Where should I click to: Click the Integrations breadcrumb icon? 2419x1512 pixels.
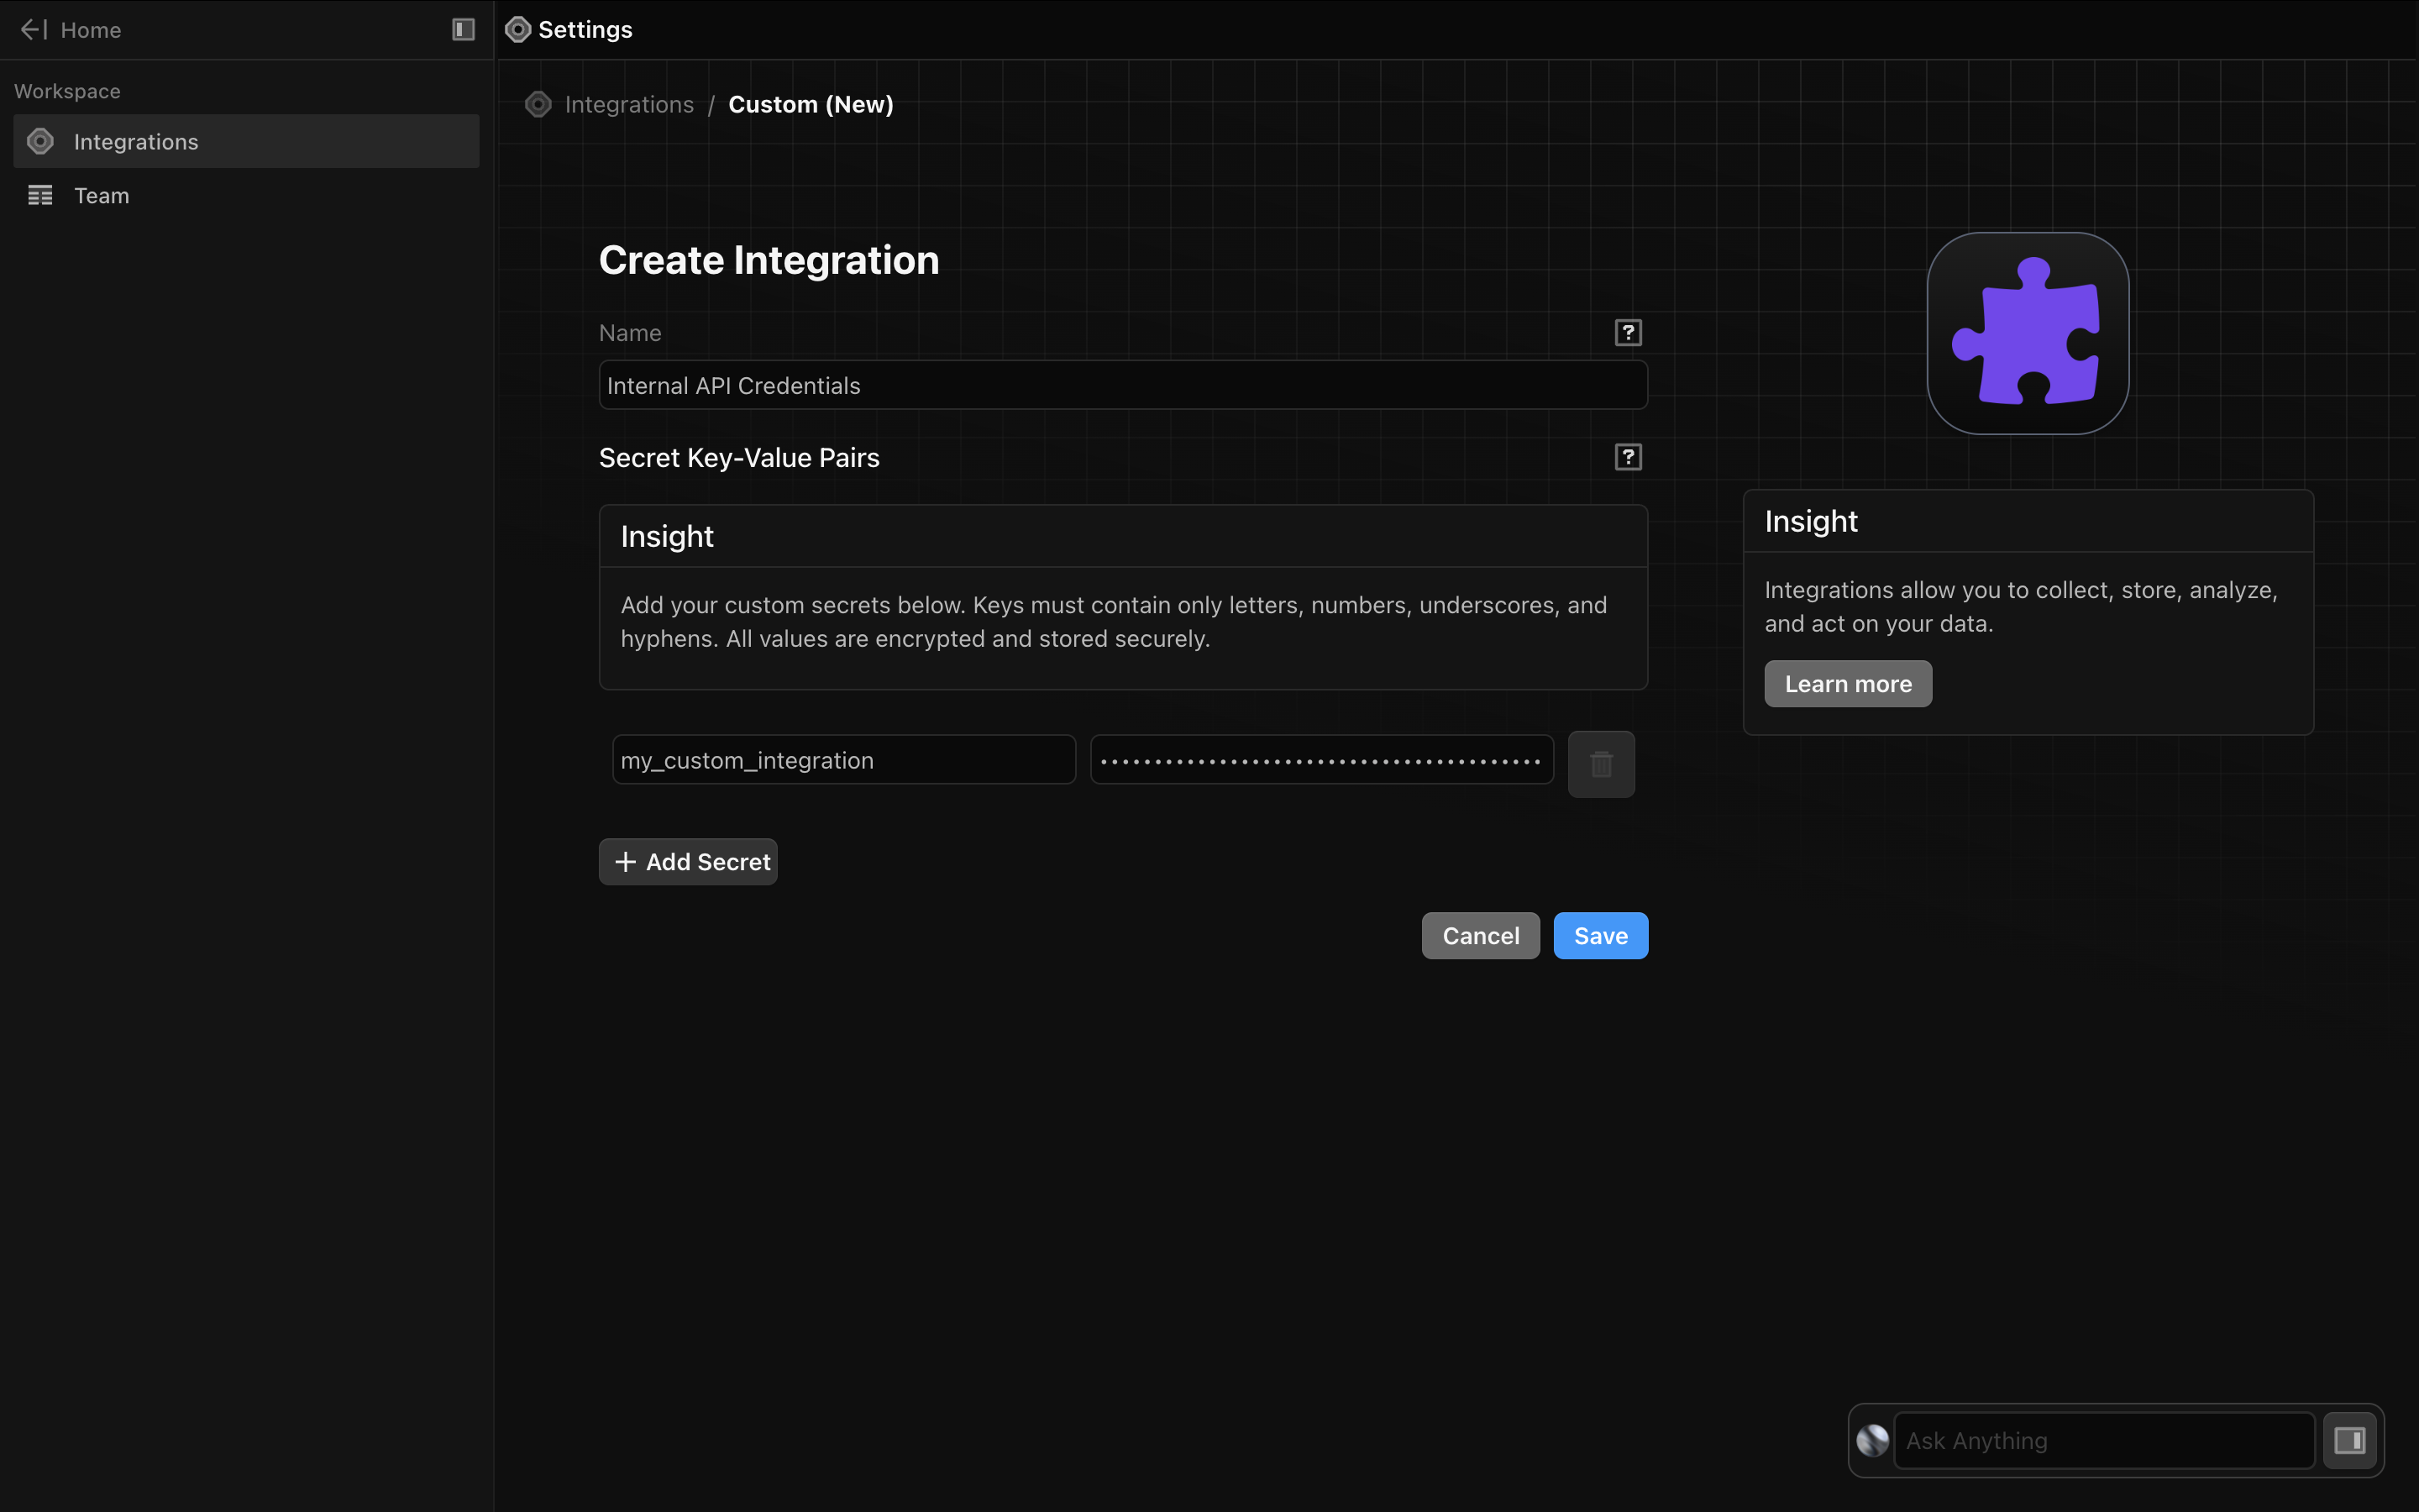coord(538,105)
